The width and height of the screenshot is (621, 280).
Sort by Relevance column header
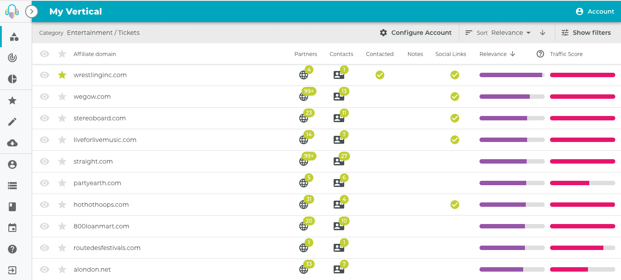pyautogui.click(x=498, y=54)
